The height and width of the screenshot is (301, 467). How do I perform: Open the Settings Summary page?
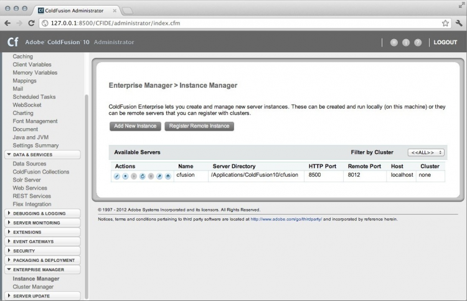point(35,146)
